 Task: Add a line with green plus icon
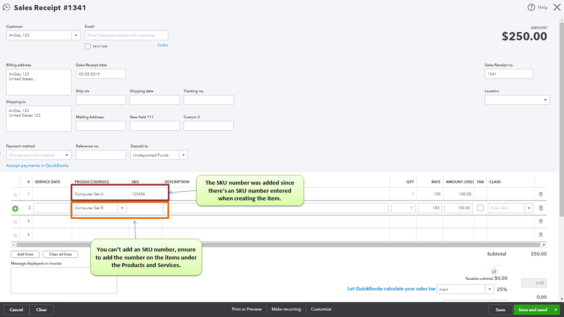[15, 209]
